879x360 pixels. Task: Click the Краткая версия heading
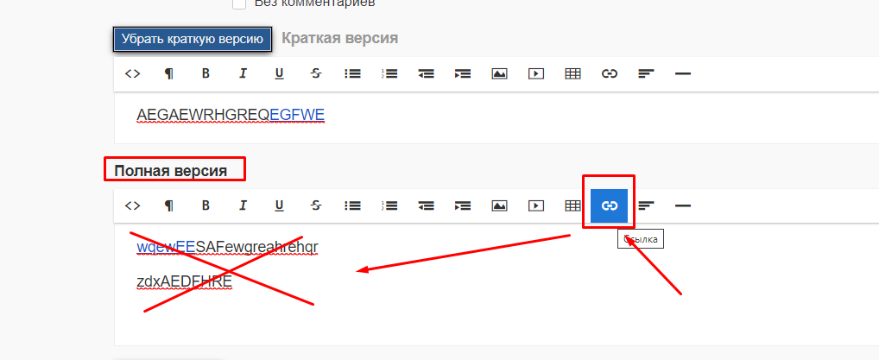pos(339,38)
